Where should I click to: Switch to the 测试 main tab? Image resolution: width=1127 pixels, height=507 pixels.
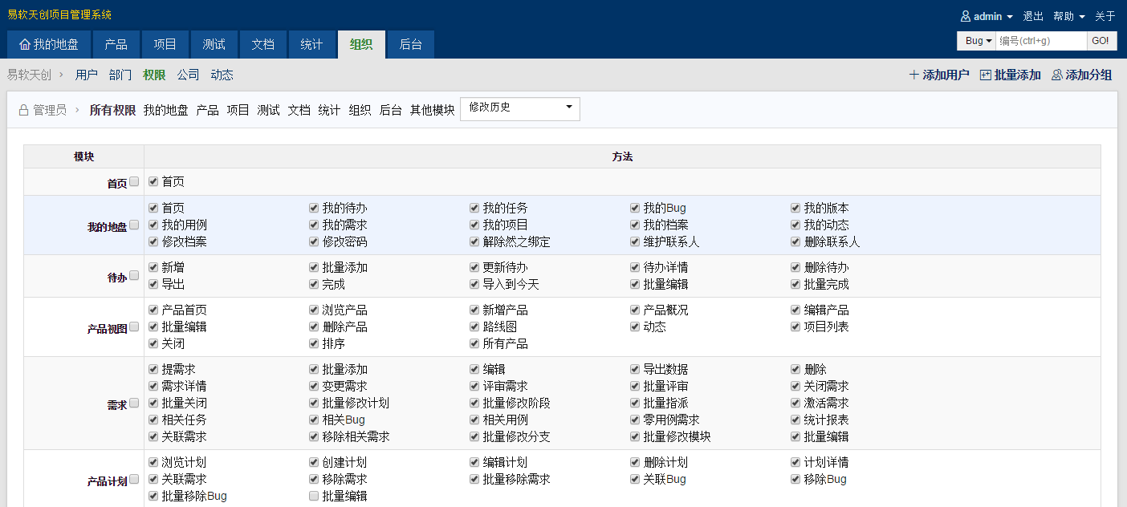(x=214, y=45)
